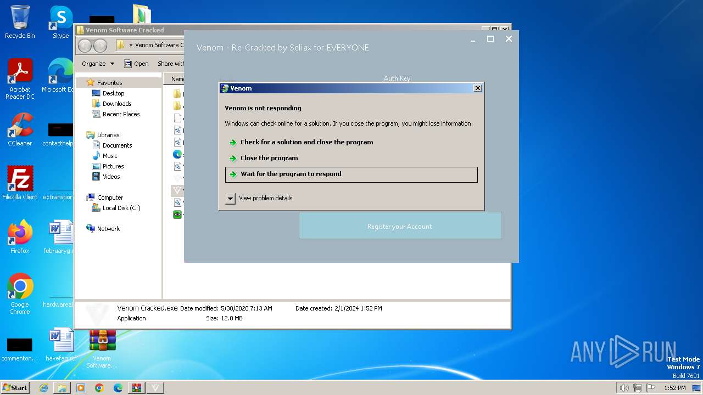Click the network tray icon
This screenshot has height=395, width=703.
click(638, 388)
